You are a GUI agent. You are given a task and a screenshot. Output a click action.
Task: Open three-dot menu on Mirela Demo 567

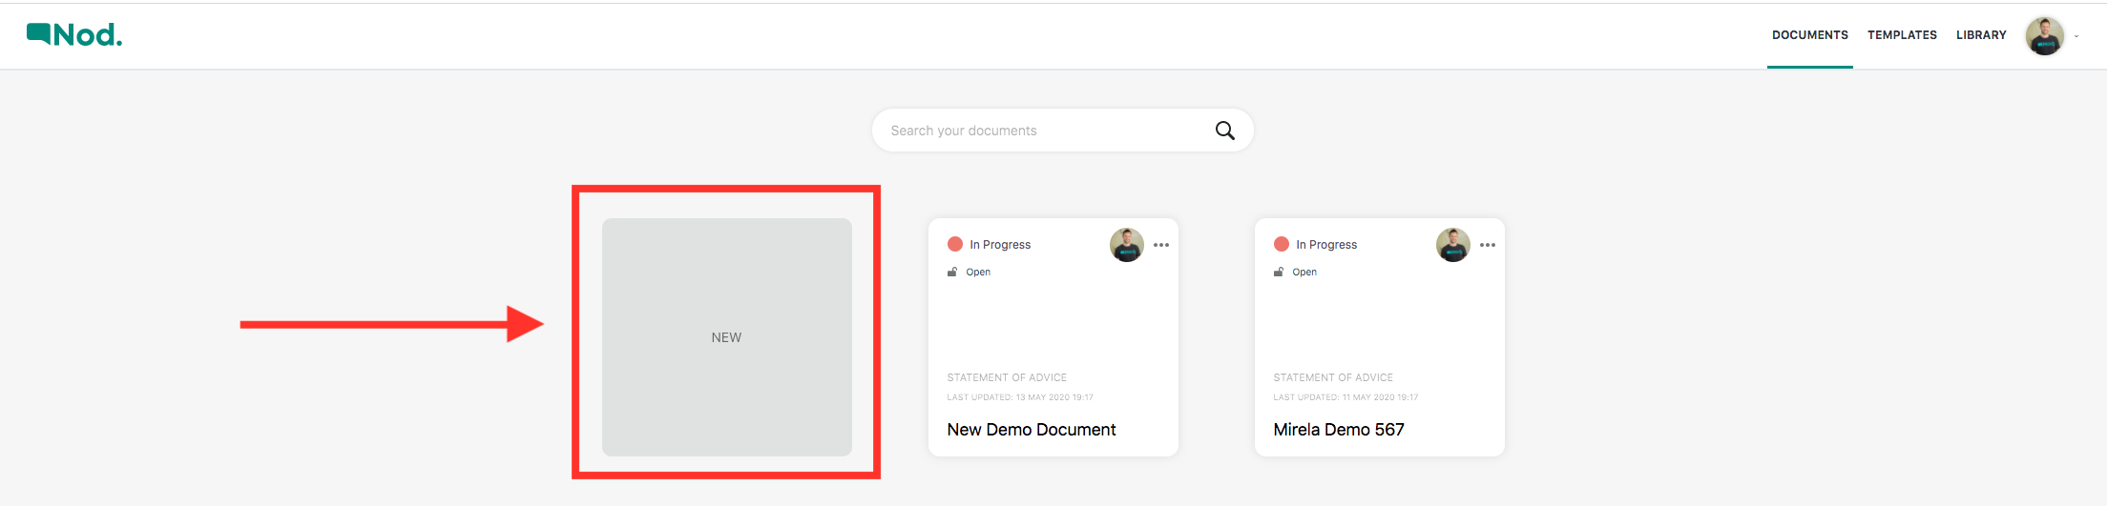pos(1487,245)
